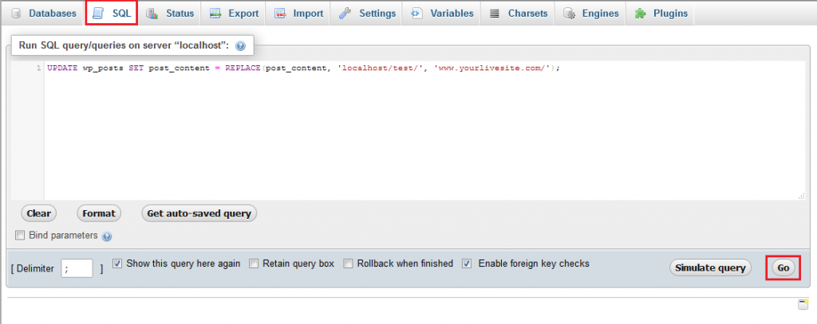The height and width of the screenshot is (324, 817).
Task: Disable Enable foreign key checks
Action: 468,263
